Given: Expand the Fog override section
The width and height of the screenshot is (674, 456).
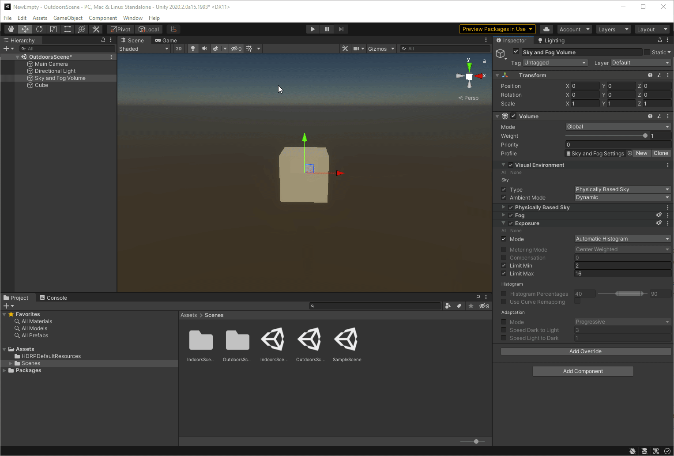Looking at the screenshot, I should tap(503, 215).
